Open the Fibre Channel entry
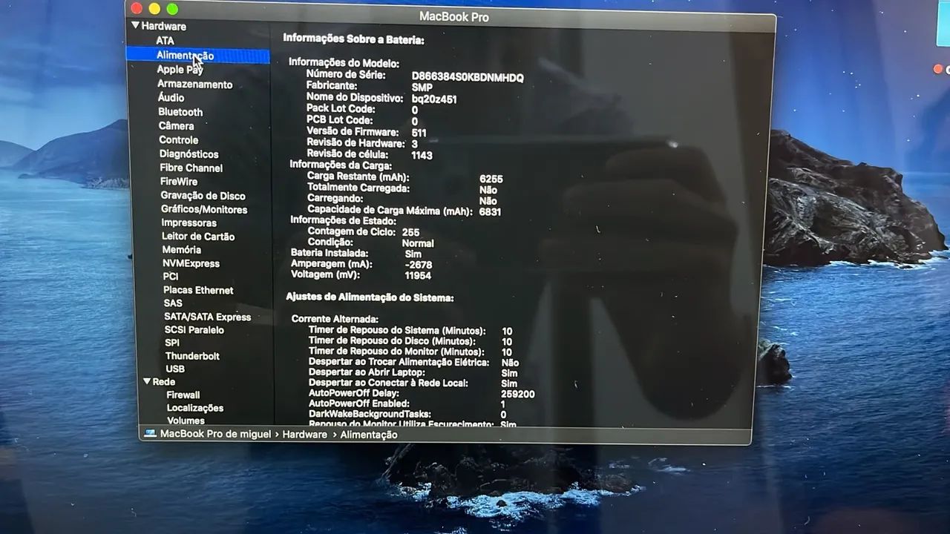Screen dimensions: 950x534 coord(191,168)
